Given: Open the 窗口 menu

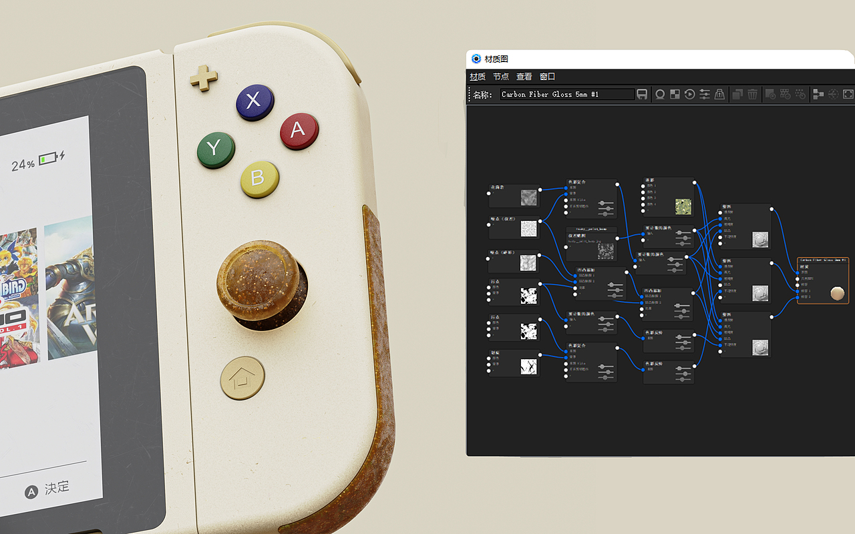Looking at the screenshot, I should pos(548,77).
